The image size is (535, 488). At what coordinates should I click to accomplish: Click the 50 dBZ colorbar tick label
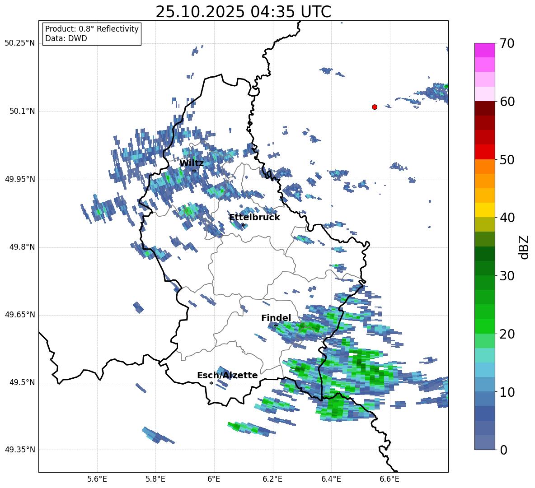(x=507, y=160)
